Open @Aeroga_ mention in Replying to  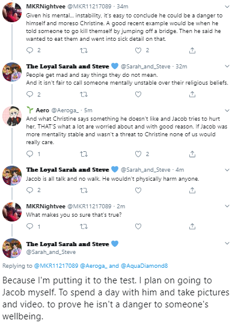tap(93, 266)
